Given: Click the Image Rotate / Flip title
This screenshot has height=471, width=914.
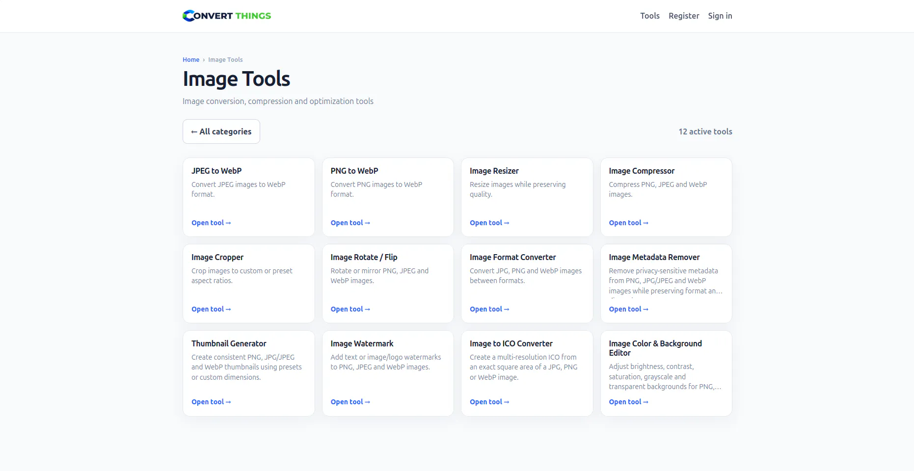Looking at the screenshot, I should tap(364, 257).
